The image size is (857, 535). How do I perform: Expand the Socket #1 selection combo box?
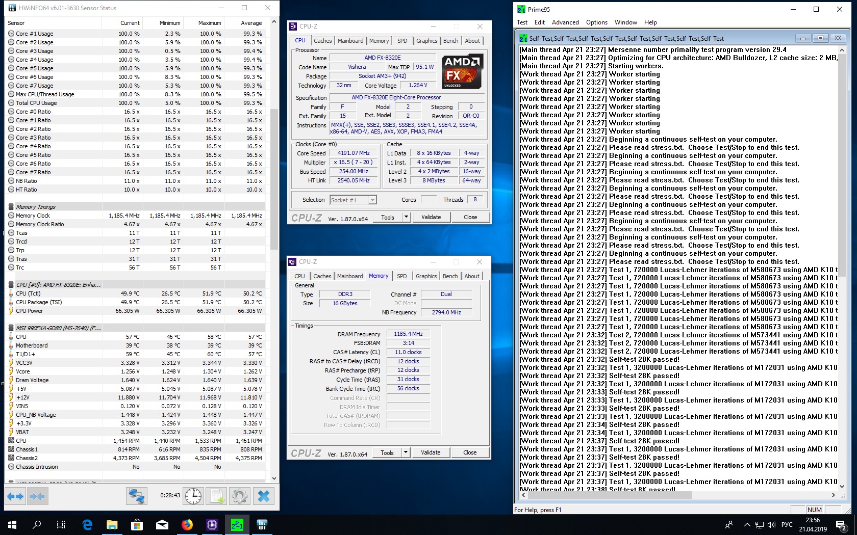[372, 200]
